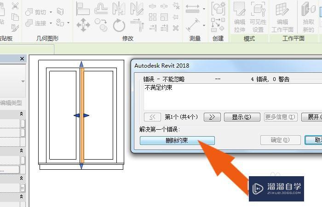322x207 pixels.
Task: Click the 剪切 cut geometry tool
Action: click(35, 12)
